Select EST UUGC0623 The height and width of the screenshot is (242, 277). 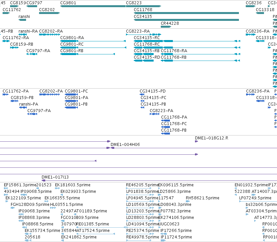coord(169,224)
